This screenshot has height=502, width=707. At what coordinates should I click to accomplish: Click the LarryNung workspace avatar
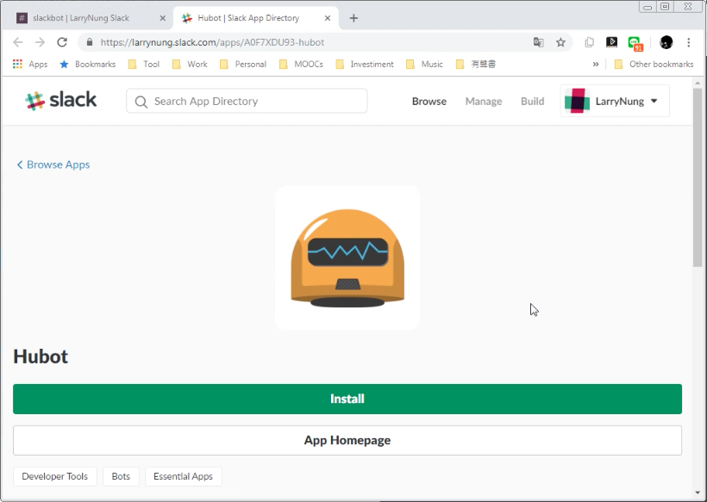[x=577, y=101]
